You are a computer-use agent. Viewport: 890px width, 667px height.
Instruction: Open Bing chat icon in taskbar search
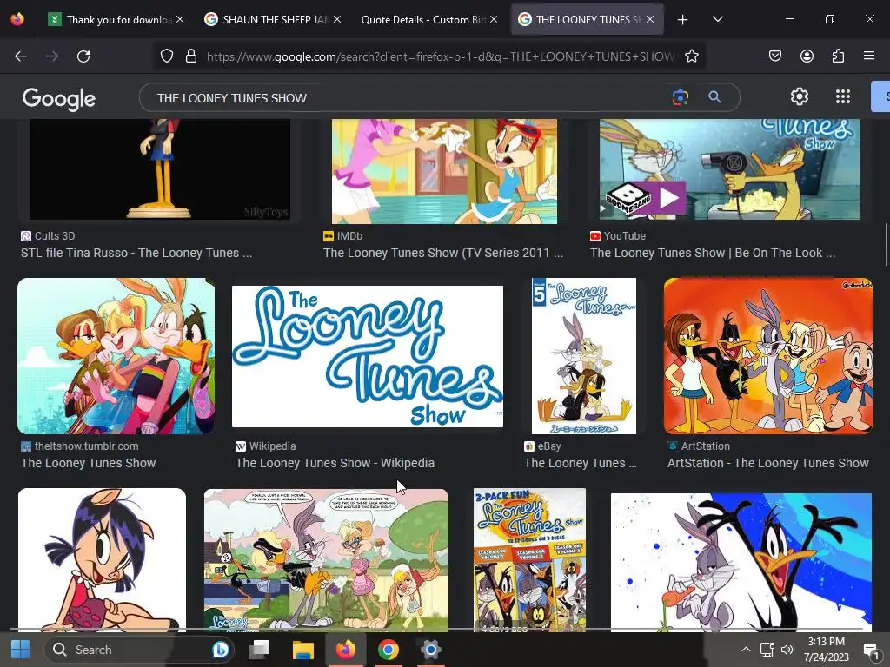pos(220,650)
